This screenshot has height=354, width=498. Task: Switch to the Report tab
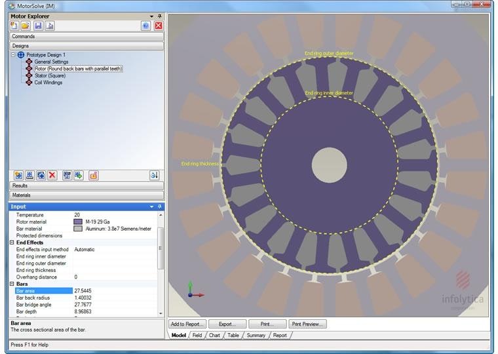coord(280,335)
